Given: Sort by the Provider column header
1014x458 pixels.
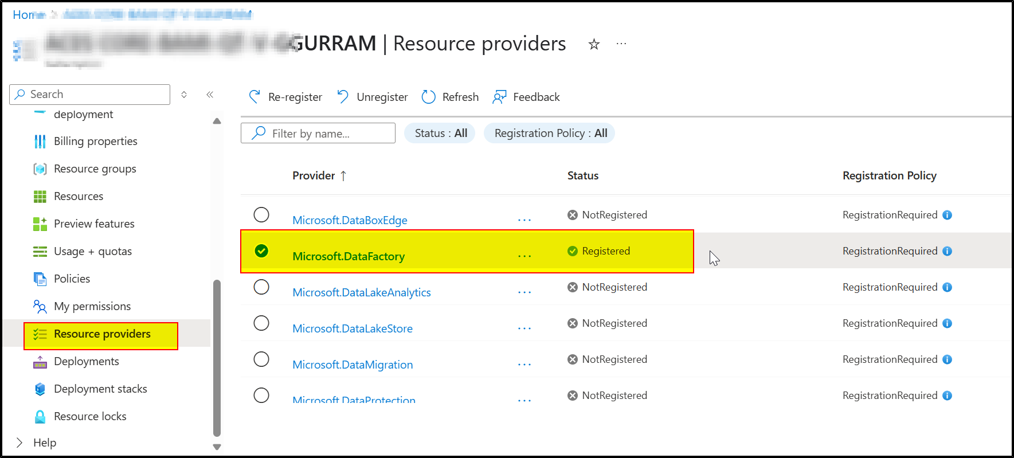Looking at the screenshot, I should tap(319, 175).
